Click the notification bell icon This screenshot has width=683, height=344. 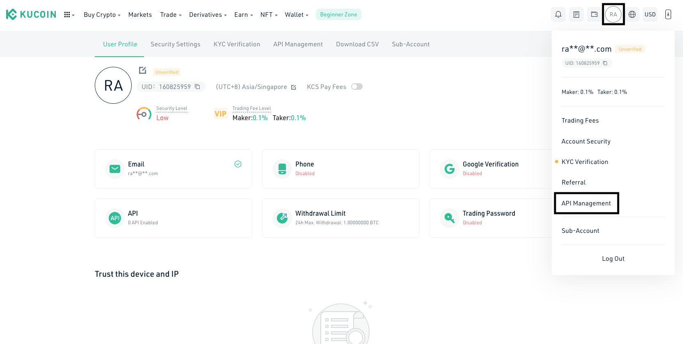pyautogui.click(x=558, y=14)
